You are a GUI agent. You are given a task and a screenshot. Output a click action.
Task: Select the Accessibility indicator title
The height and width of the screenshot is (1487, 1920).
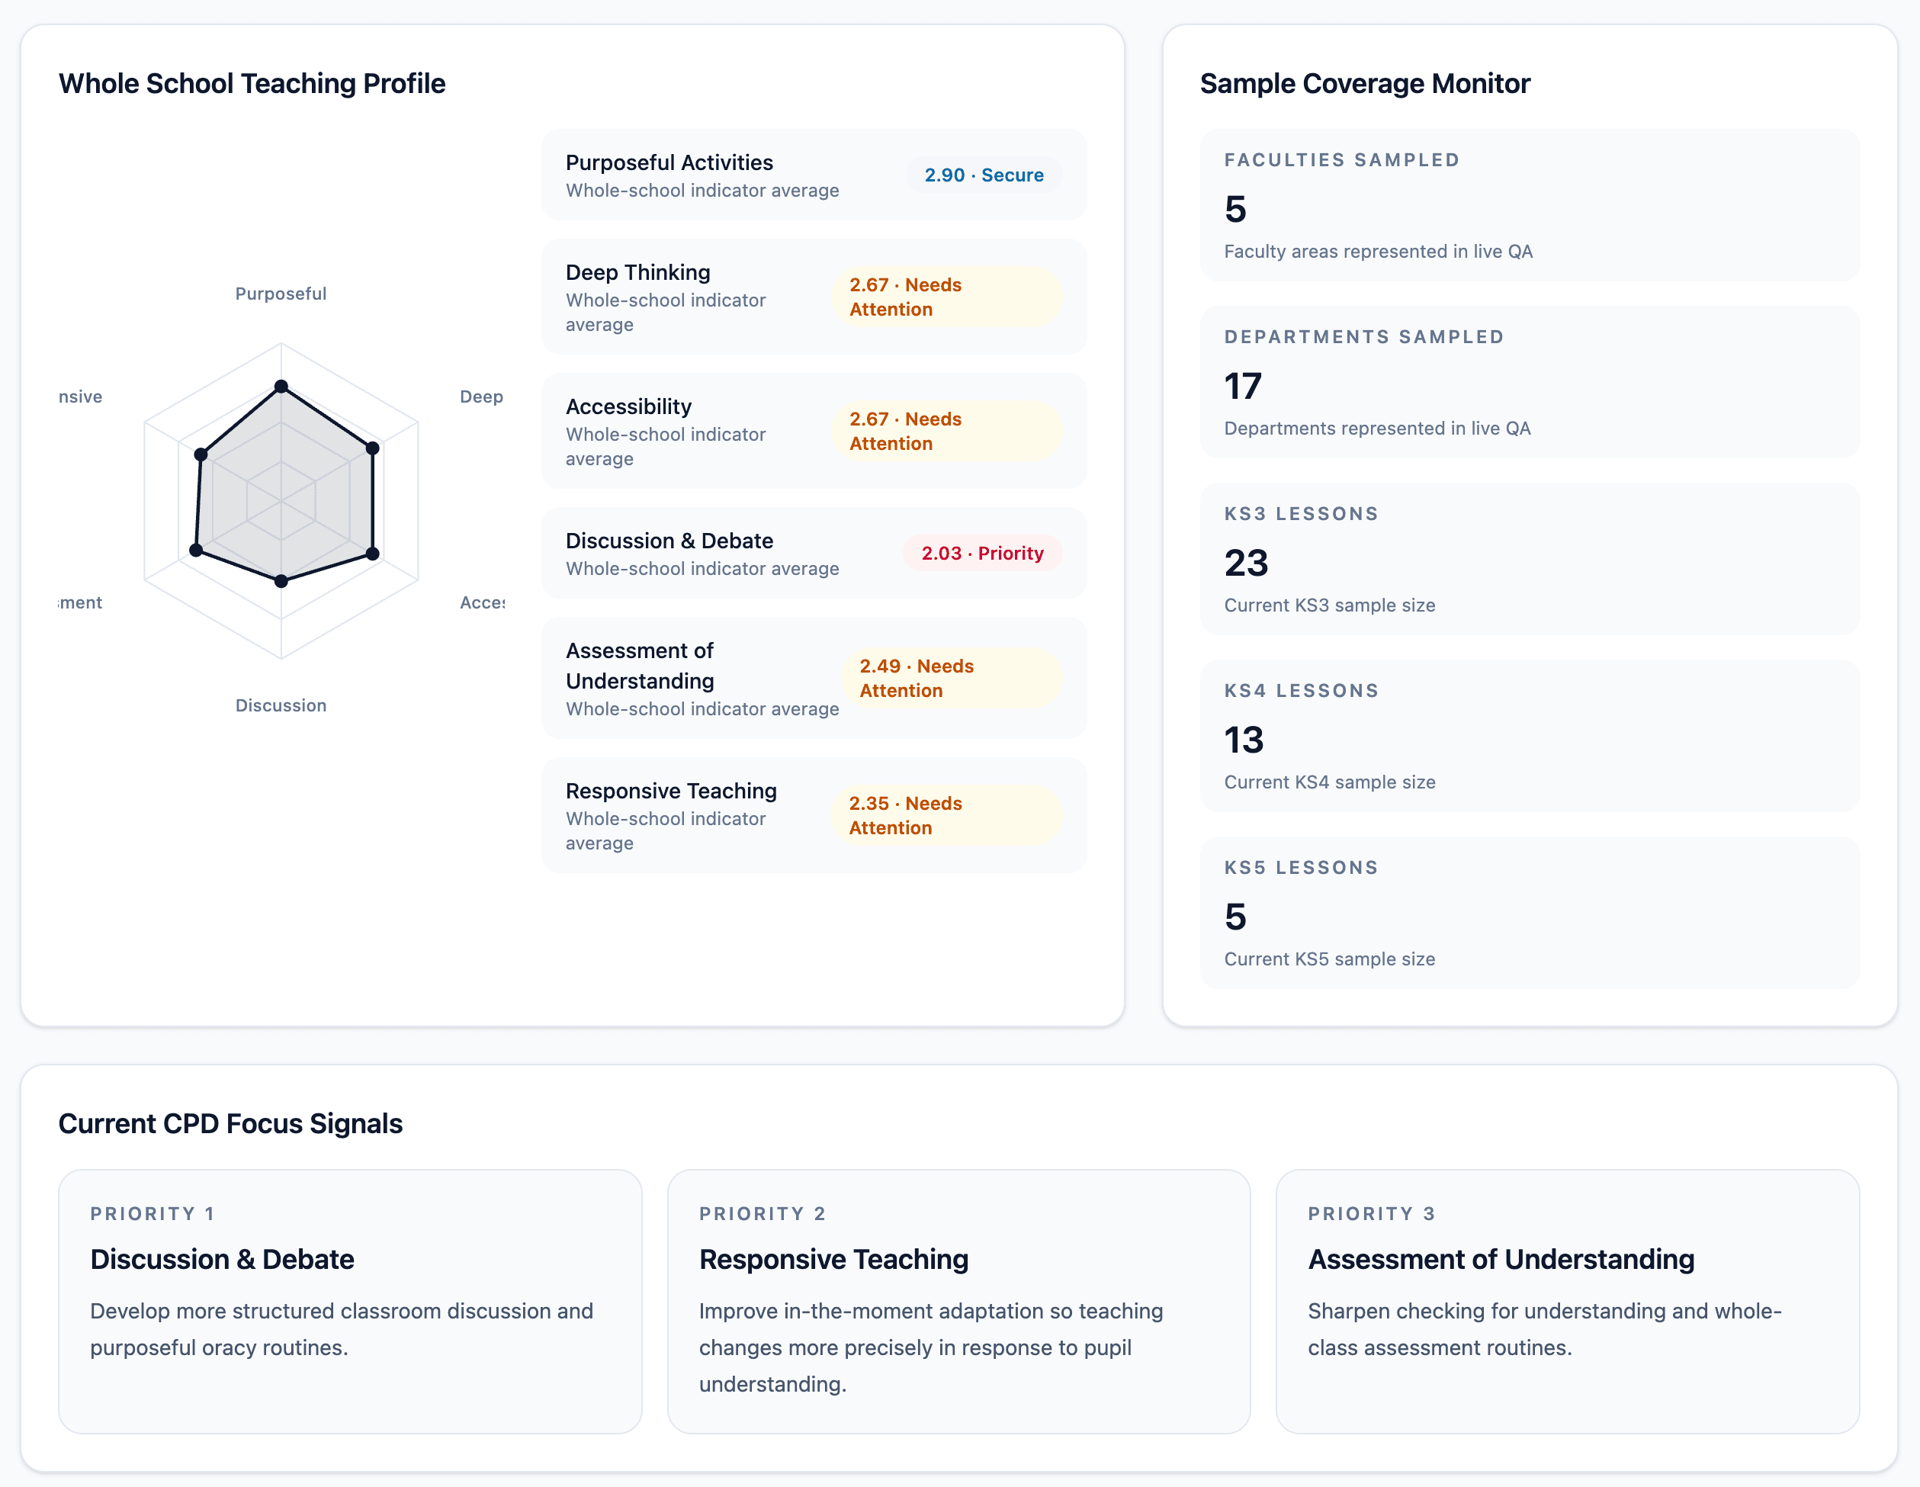(628, 406)
